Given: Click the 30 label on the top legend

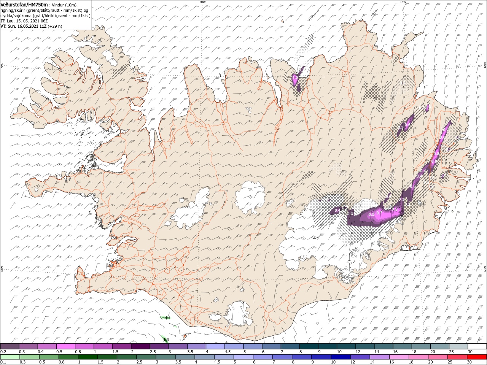Looking at the screenshot, I should pos(471,352).
